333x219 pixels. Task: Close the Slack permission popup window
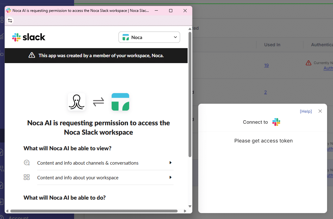click(185, 11)
